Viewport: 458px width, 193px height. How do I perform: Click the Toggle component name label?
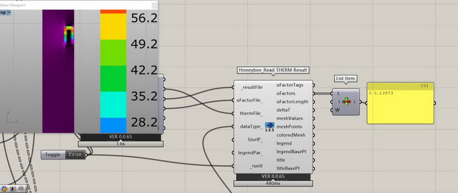pyautogui.click(x=53, y=154)
